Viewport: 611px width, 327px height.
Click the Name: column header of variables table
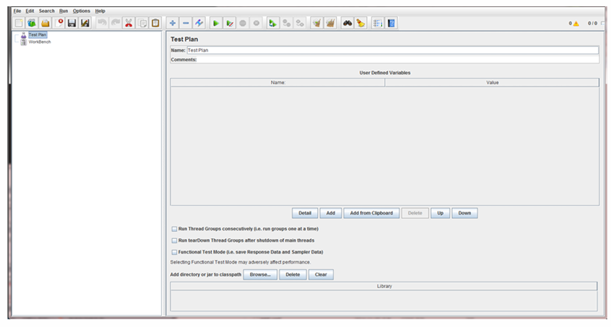point(278,83)
